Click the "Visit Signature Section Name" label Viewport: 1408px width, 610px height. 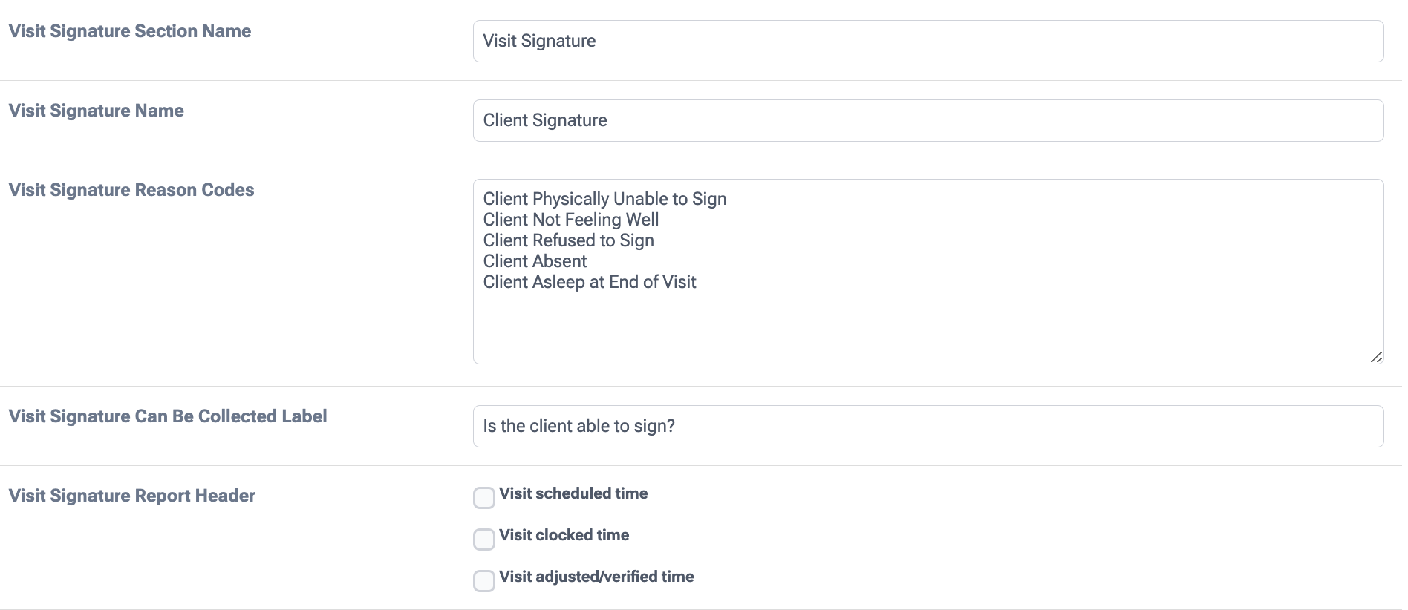[x=130, y=31]
